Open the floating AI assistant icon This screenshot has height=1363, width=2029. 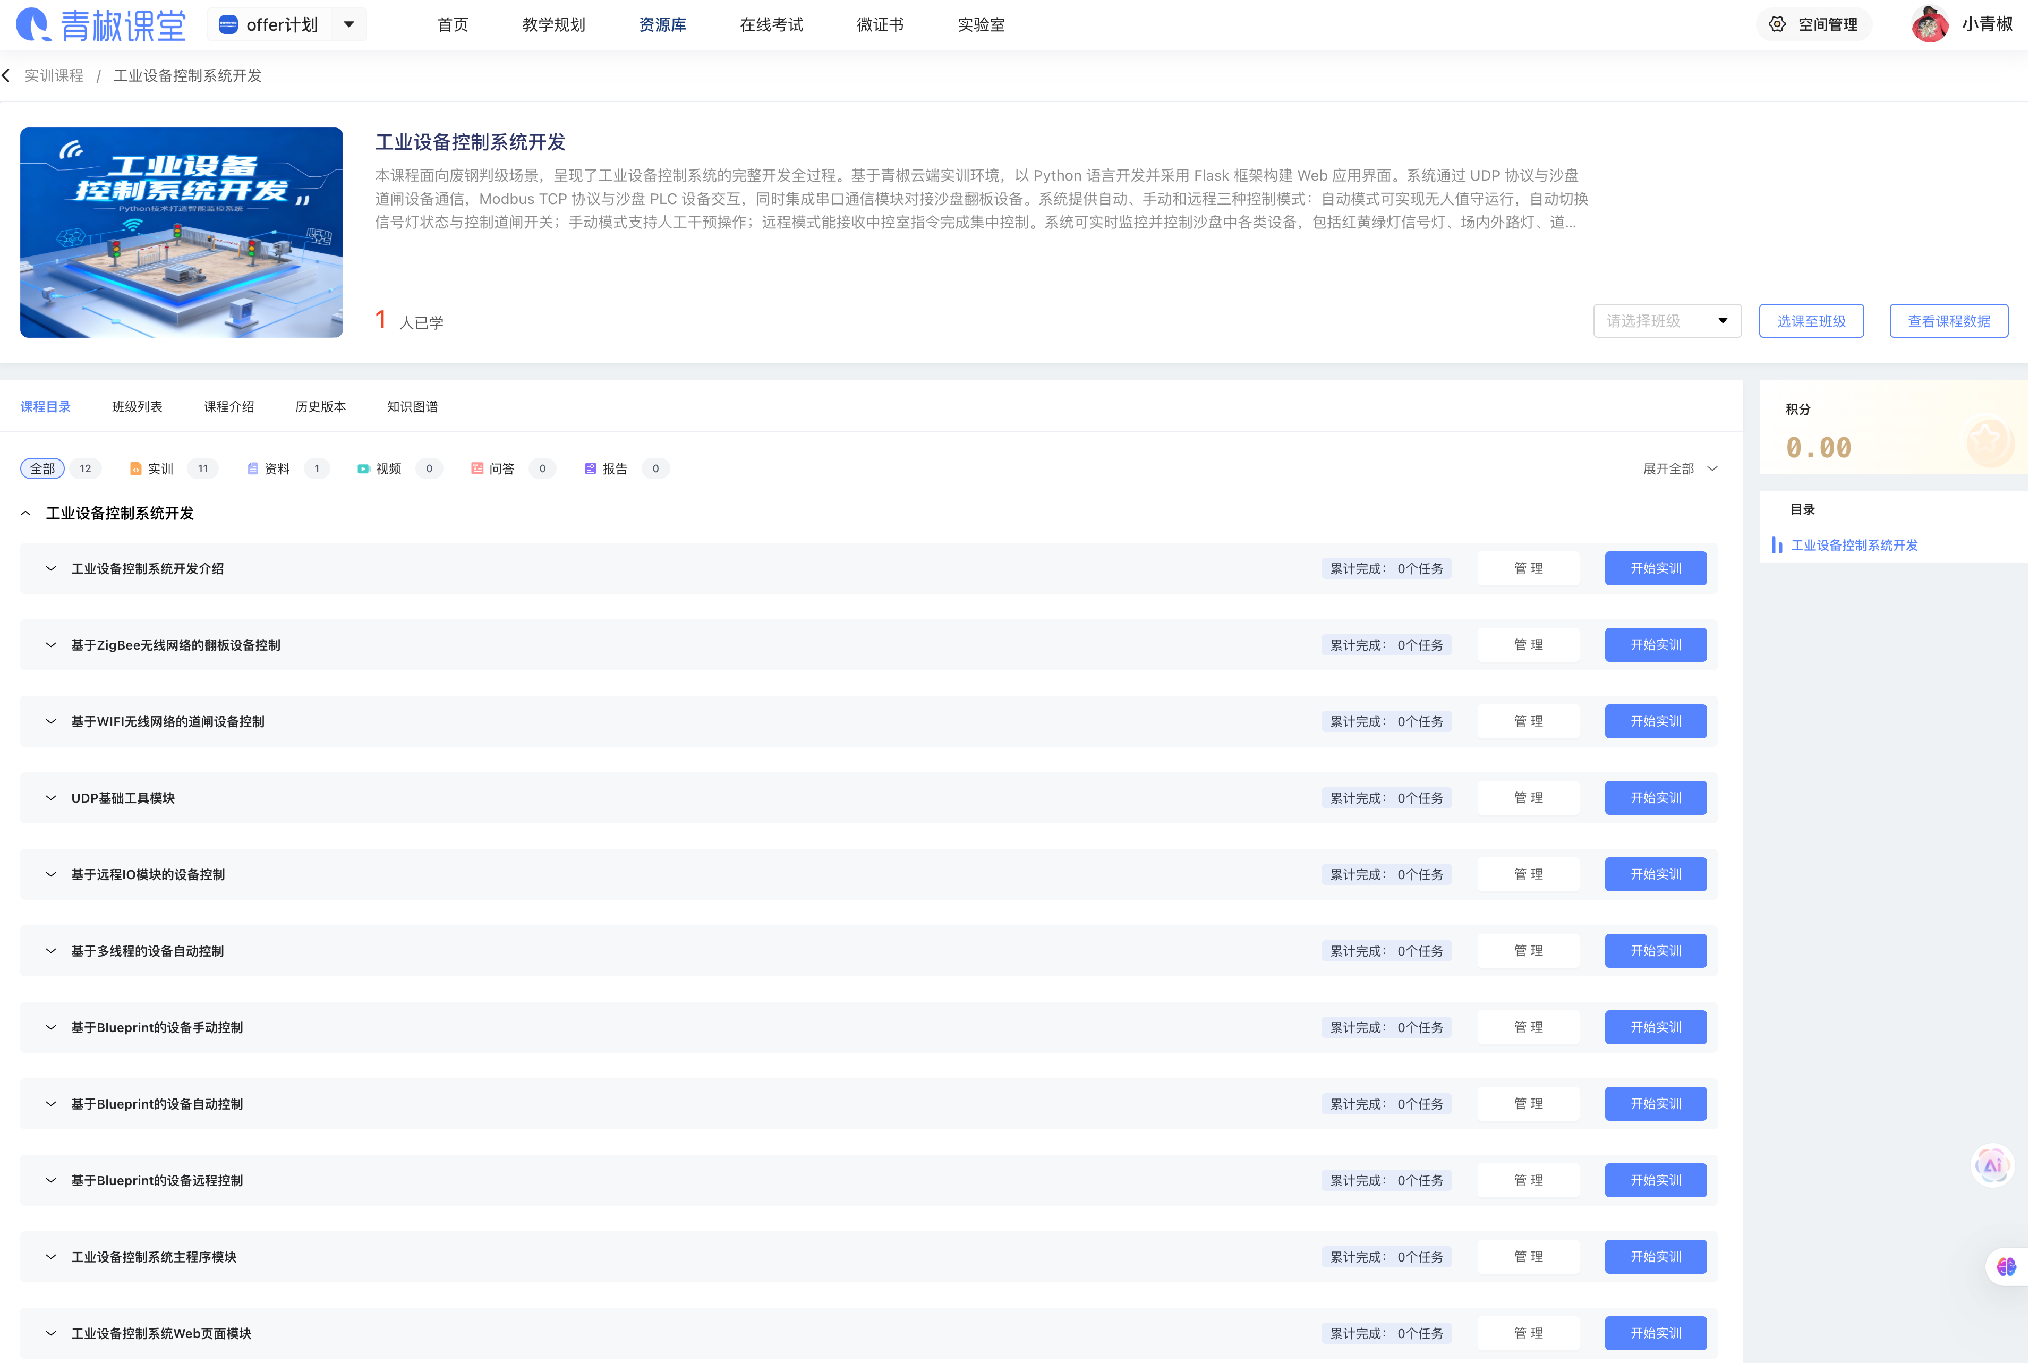coord(1992,1165)
